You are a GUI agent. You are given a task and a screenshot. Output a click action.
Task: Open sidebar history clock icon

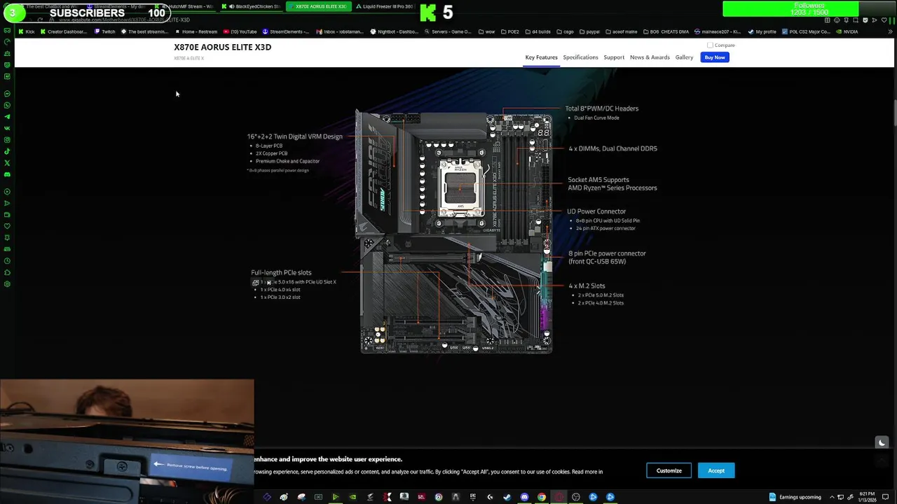click(x=7, y=261)
